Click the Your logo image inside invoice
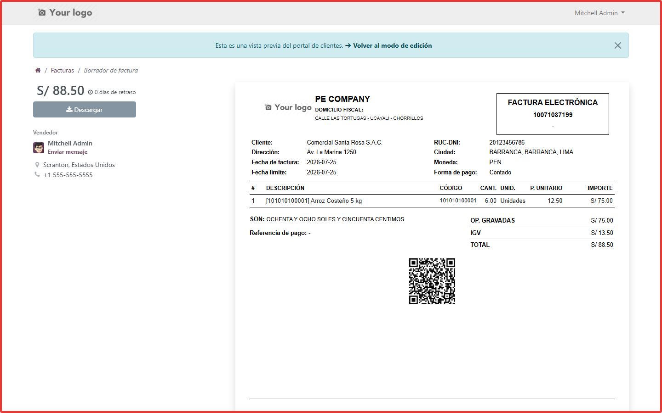662x413 pixels. pos(288,107)
